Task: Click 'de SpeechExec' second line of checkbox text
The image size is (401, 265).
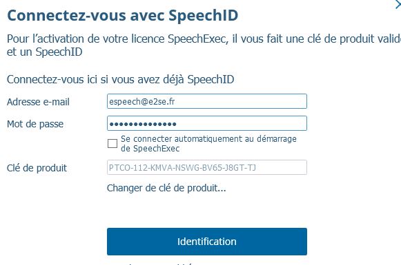Action: coord(150,149)
